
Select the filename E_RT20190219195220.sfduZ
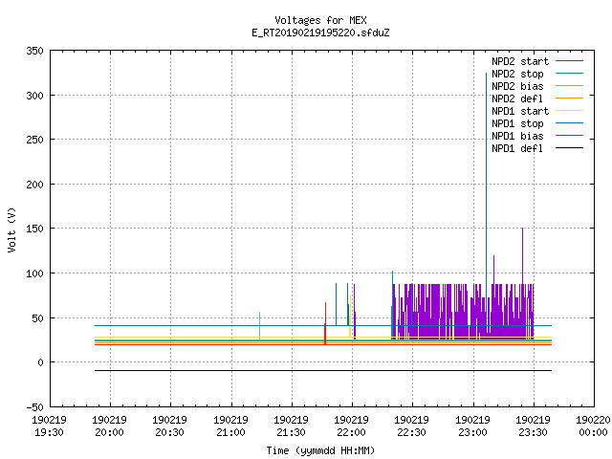[x=320, y=33]
